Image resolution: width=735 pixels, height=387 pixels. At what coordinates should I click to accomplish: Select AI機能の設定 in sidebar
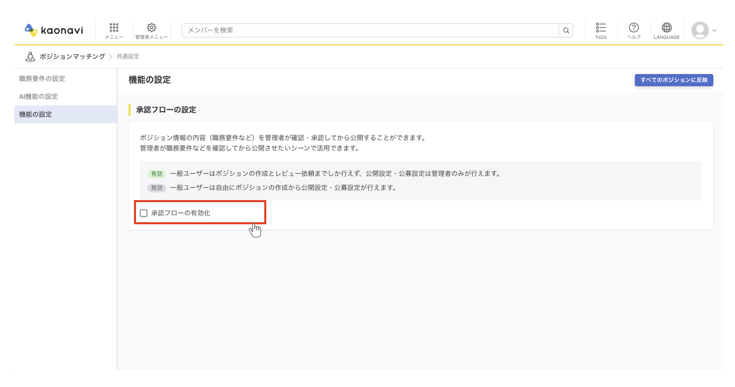pyautogui.click(x=66, y=97)
